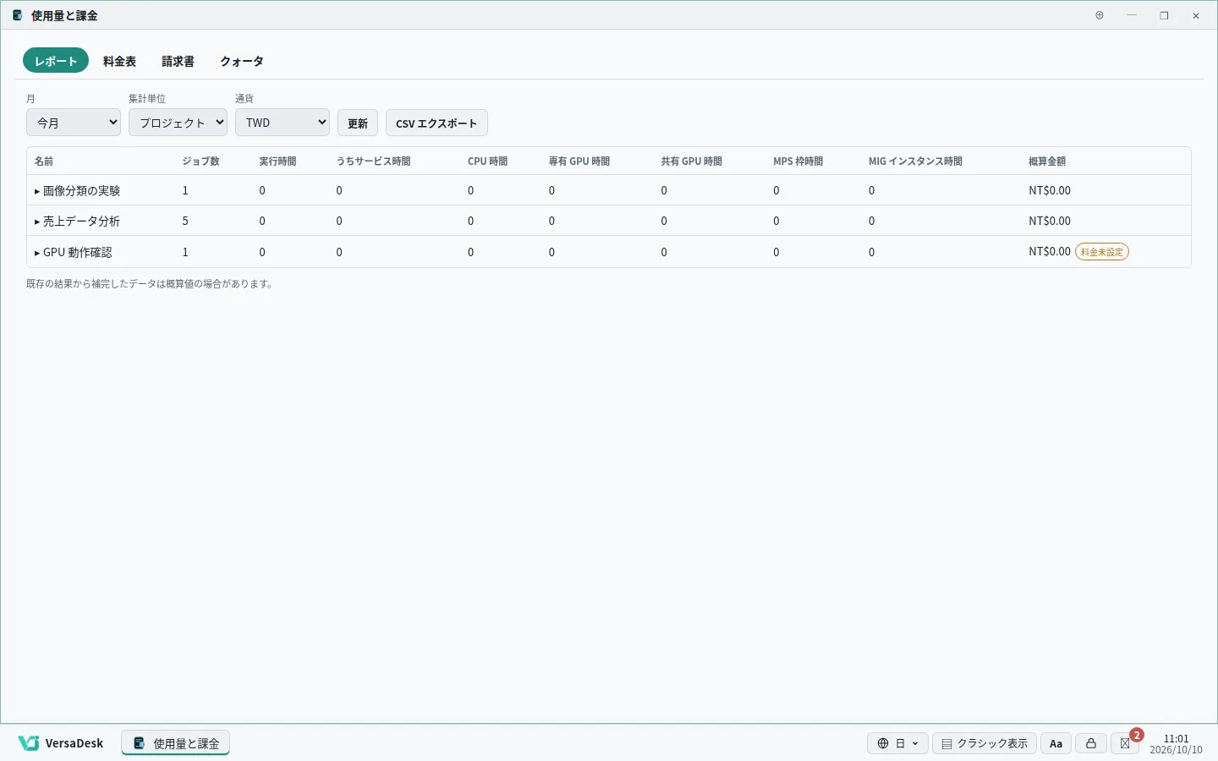The image size is (1218, 761).
Task: Click NT$0.00 amount in 売上データ分析 row
Action: pyautogui.click(x=1050, y=221)
